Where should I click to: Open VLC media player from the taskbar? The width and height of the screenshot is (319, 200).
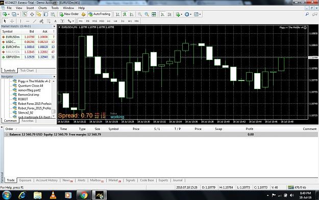[53, 195]
